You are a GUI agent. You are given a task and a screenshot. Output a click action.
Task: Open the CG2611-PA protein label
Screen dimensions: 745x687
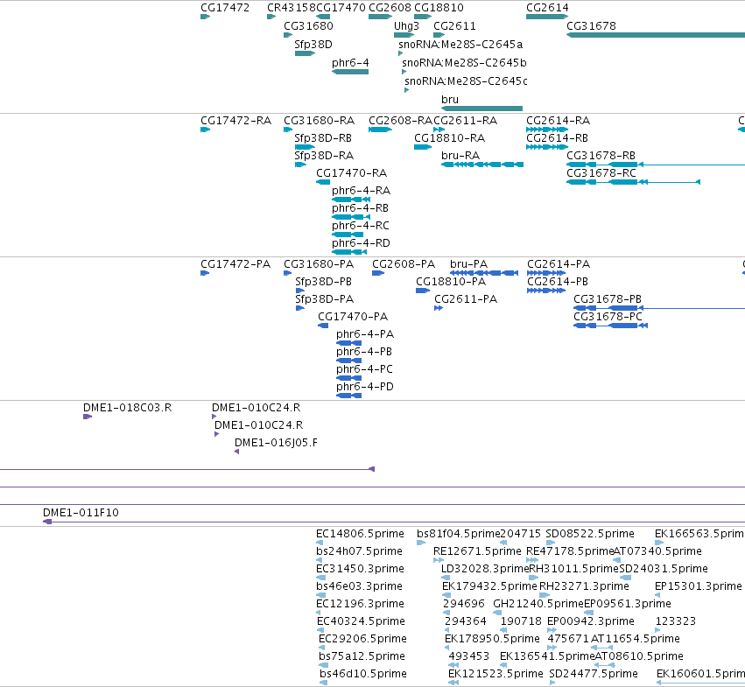click(466, 299)
